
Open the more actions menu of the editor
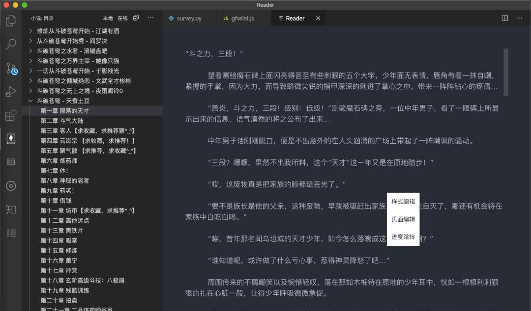pyautogui.click(x=519, y=18)
